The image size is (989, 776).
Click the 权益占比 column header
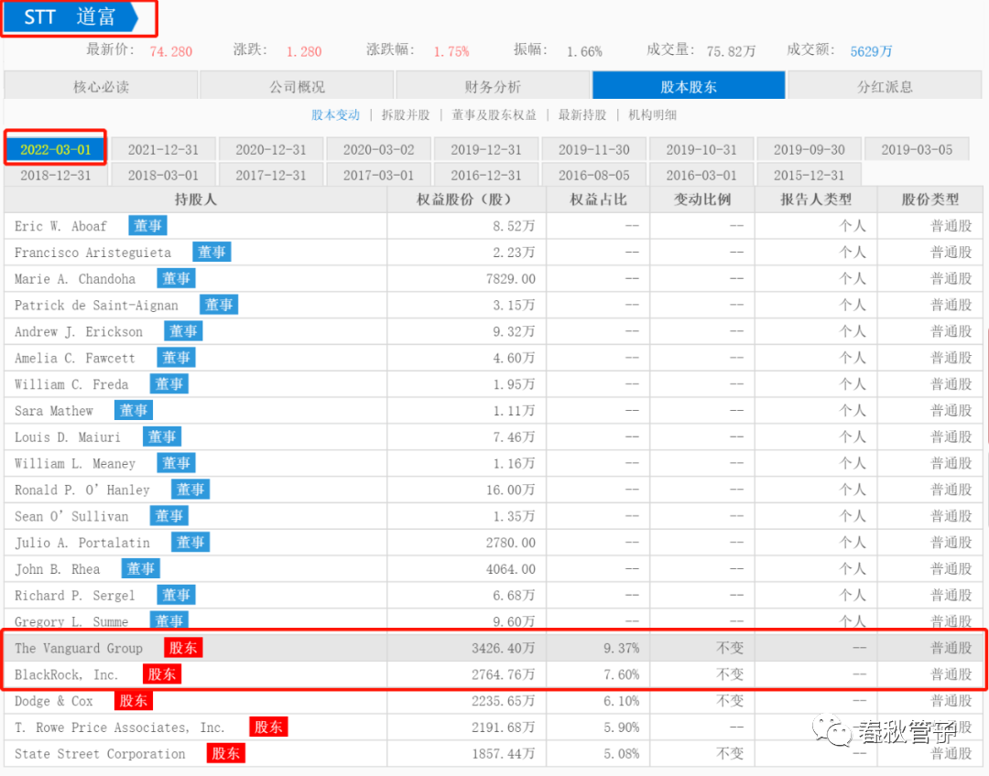[x=598, y=199]
